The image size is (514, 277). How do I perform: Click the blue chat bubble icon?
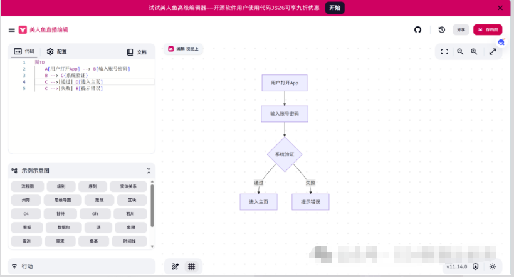(501, 42)
